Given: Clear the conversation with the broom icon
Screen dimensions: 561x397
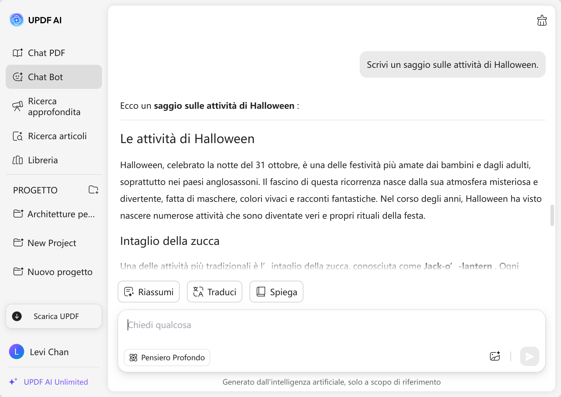Looking at the screenshot, I should click(x=541, y=20).
